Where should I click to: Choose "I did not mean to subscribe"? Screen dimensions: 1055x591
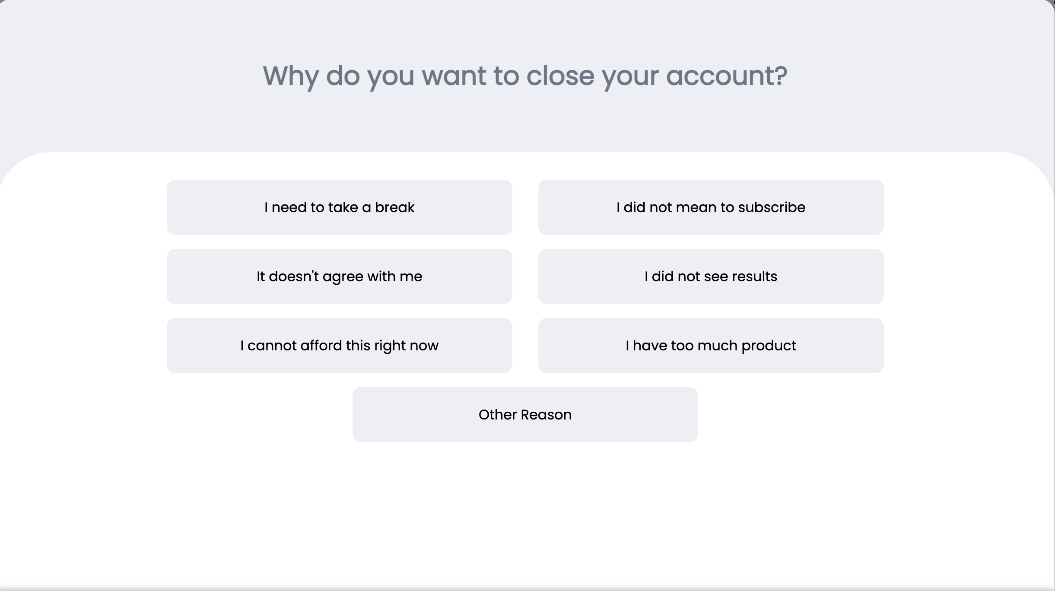[711, 207]
